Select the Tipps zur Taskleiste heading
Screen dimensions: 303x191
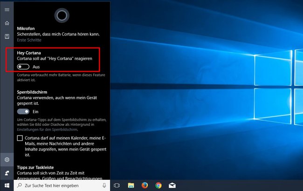click(x=35, y=167)
